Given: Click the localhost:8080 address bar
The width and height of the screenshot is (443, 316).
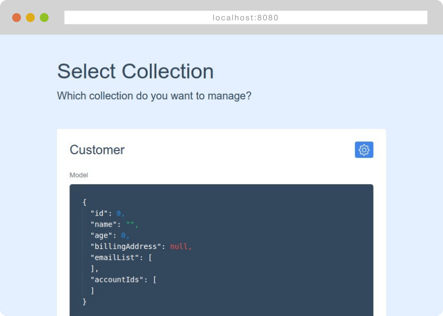Looking at the screenshot, I should click(246, 18).
